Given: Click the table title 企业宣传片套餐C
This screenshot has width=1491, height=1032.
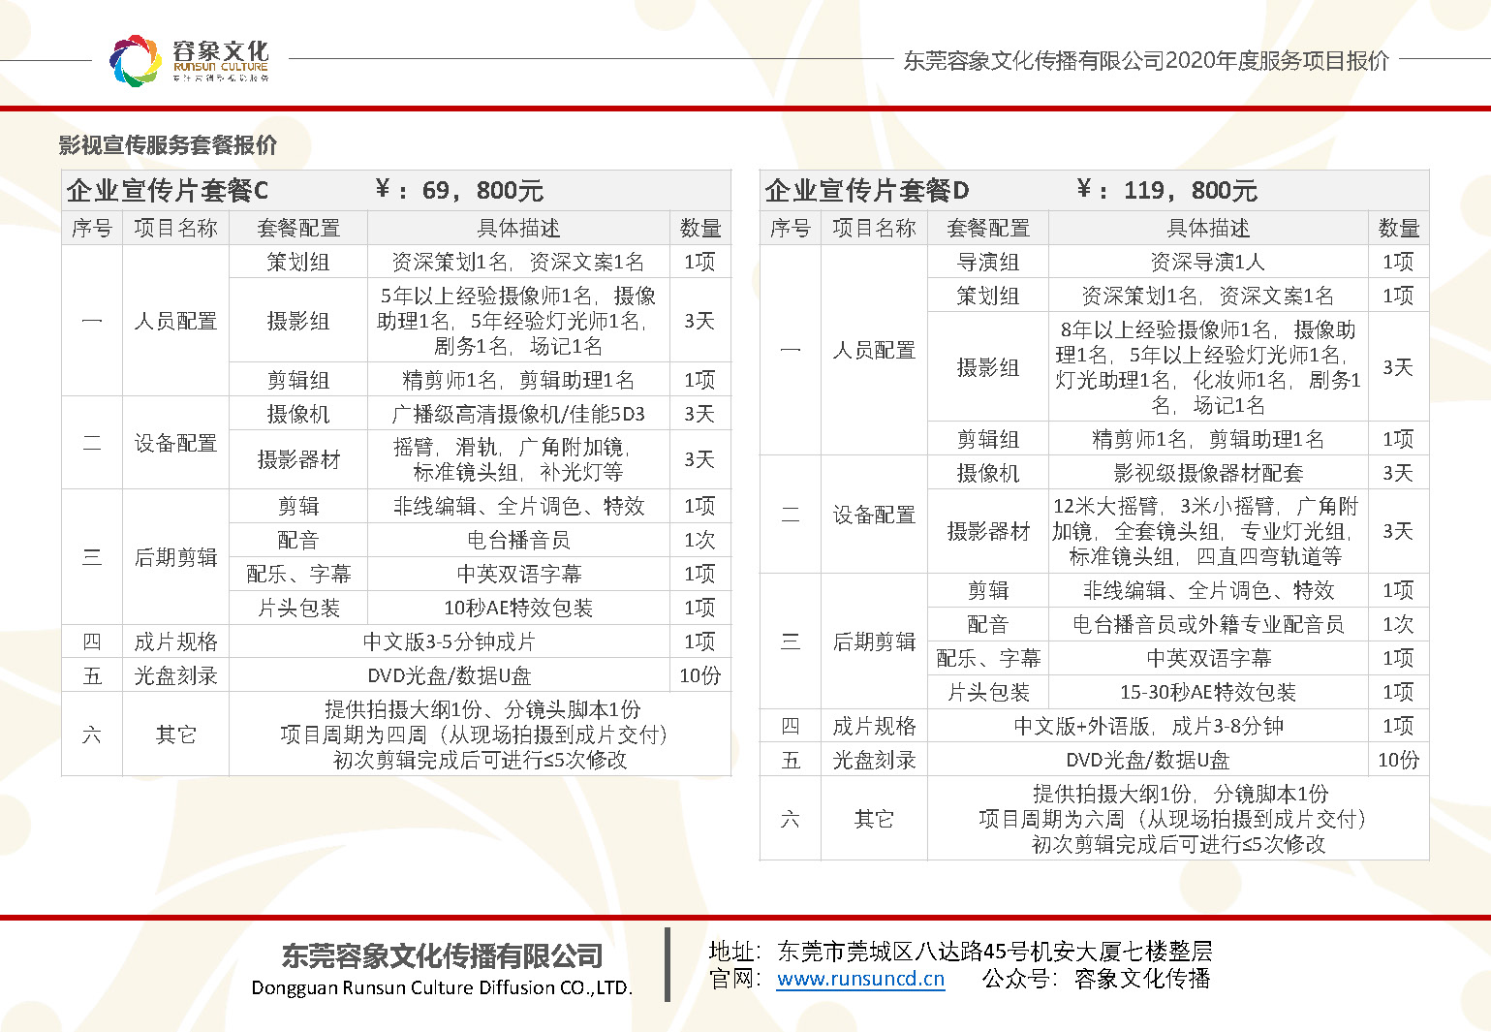Looking at the screenshot, I should tap(167, 191).
